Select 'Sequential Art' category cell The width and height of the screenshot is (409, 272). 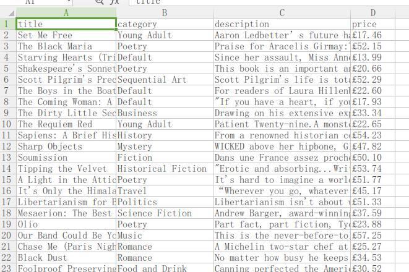[x=165, y=80]
